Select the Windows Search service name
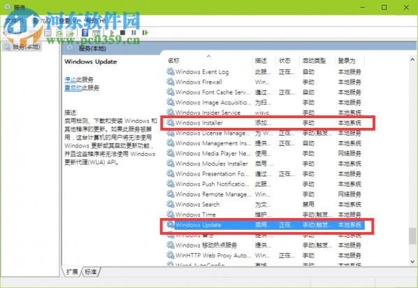This screenshot has height=288, width=418. click(x=198, y=205)
